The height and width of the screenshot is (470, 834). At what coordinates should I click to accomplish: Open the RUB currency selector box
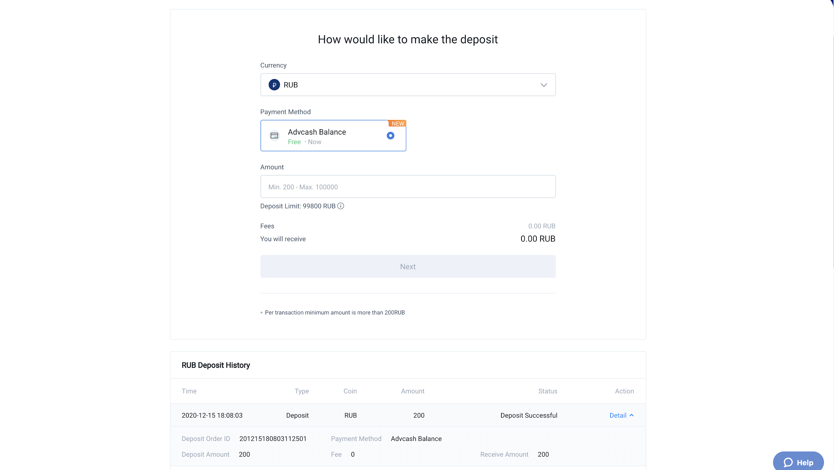408,85
